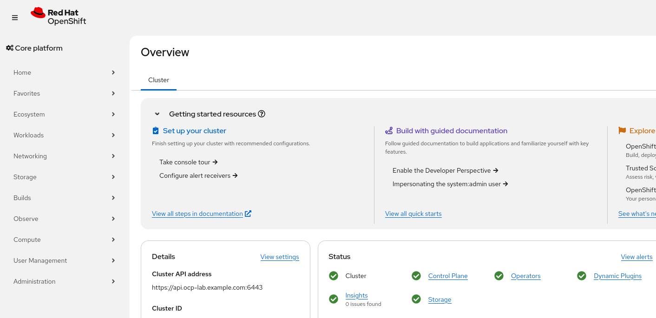Expand the Ecosystem navigation section
Viewport: 656px width, 318px height.
tap(65, 114)
